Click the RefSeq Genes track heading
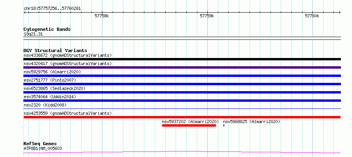Viewport: 352px width, 157px height. click(40, 144)
